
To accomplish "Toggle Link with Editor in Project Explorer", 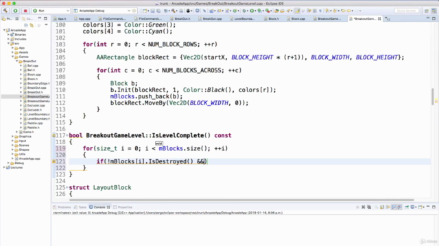I will (32, 25).
